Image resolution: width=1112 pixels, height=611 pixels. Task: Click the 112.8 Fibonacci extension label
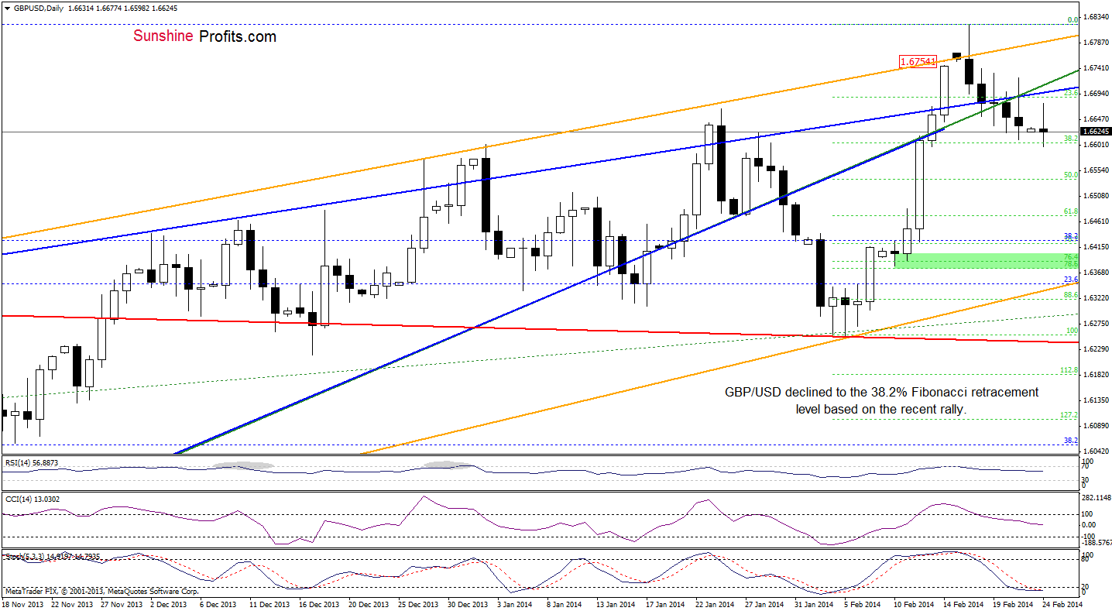point(1069,370)
